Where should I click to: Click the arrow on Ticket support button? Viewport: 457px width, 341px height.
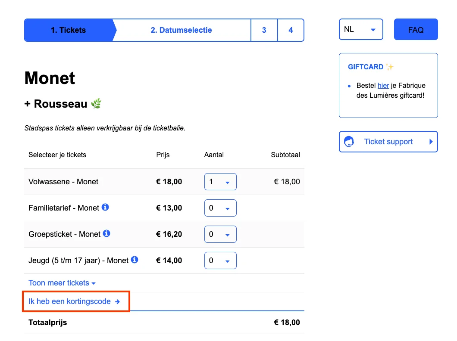point(431,142)
